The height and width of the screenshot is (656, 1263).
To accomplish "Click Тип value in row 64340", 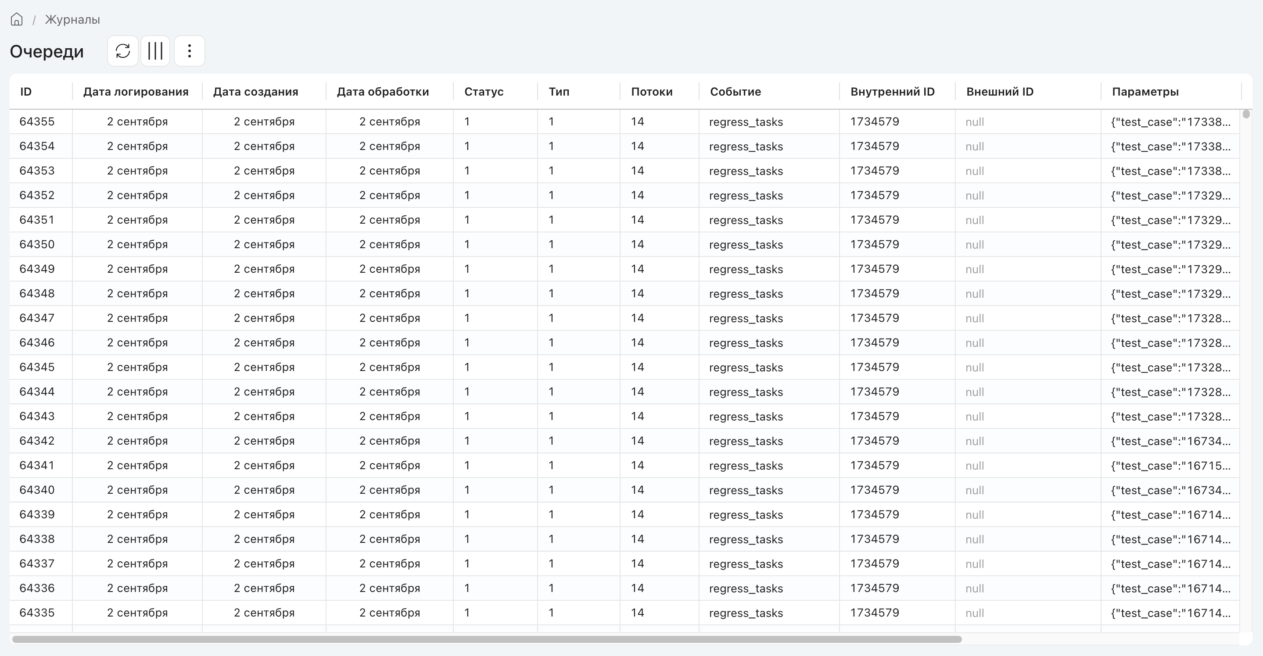I will (x=551, y=489).
